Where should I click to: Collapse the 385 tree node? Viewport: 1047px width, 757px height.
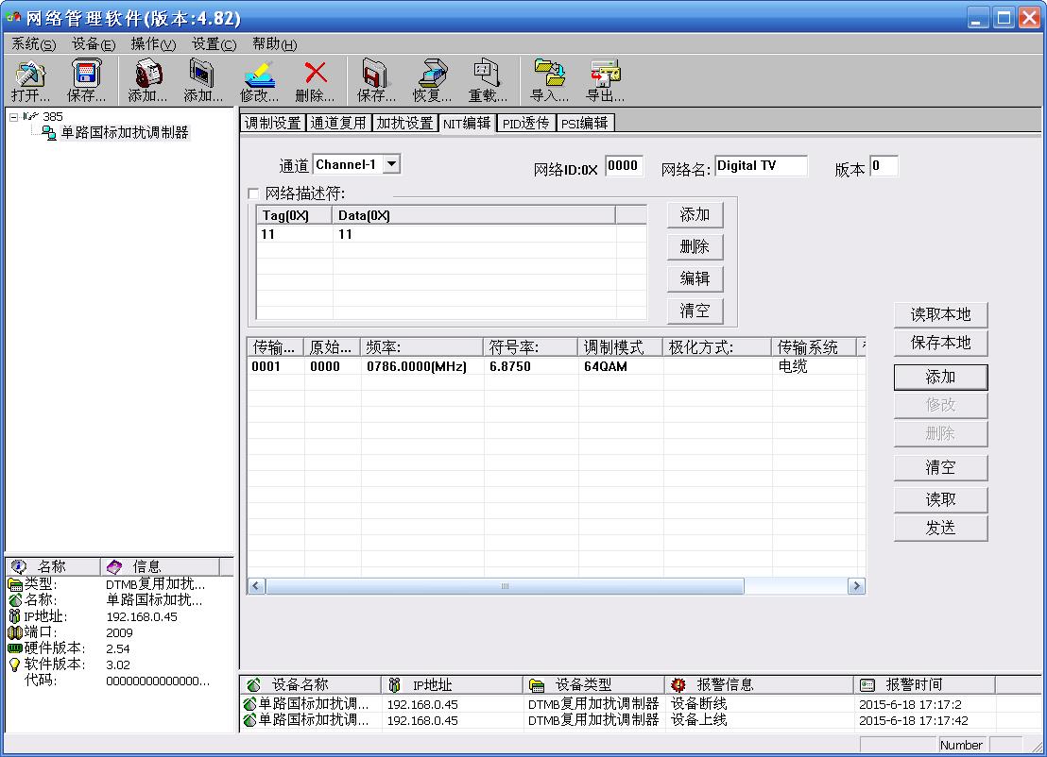13,117
